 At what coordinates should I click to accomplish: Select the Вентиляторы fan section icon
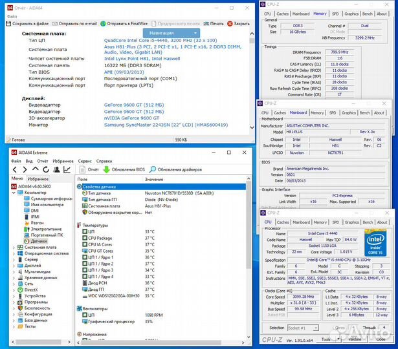(79, 309)
